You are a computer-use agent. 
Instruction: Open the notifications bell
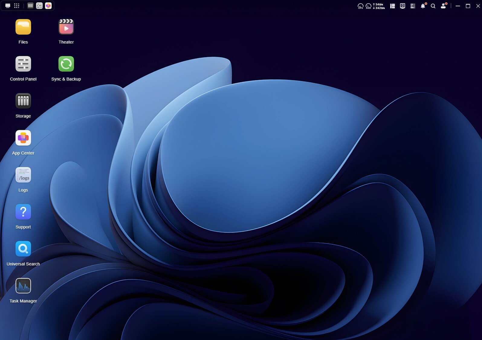tap(423, 6)
